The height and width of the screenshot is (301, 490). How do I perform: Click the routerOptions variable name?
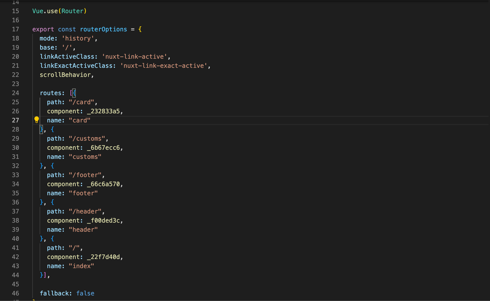(x=103, y=29)
